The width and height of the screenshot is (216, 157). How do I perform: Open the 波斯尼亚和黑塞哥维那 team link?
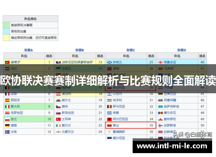[x=77, y=62]
